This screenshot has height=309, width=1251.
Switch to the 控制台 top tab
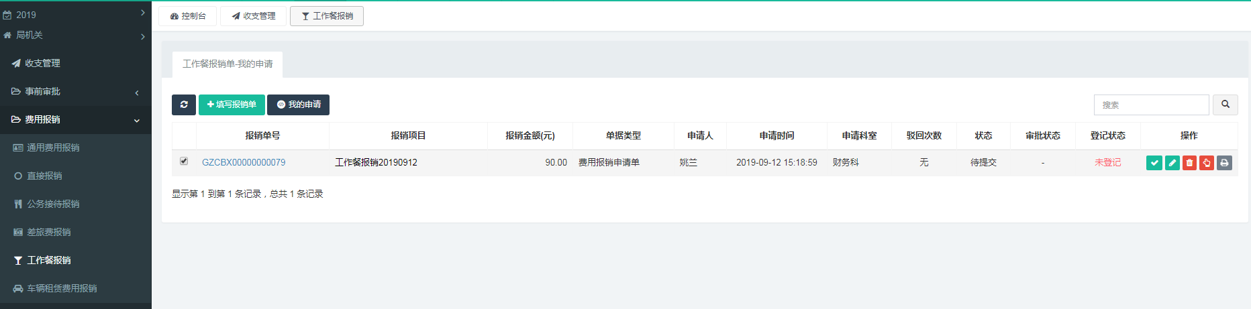188,16
